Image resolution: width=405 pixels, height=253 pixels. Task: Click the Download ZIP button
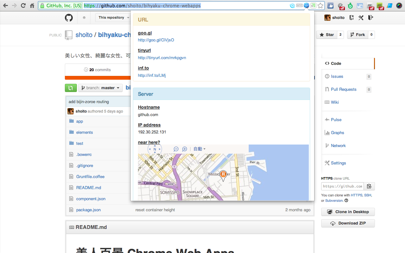click(x=348, y=223)
